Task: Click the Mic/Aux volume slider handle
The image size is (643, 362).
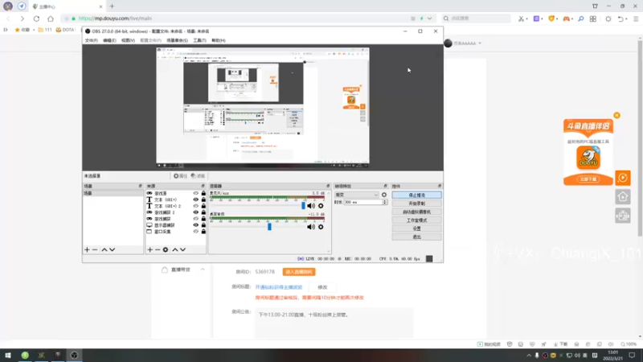Action: point(304,206)
